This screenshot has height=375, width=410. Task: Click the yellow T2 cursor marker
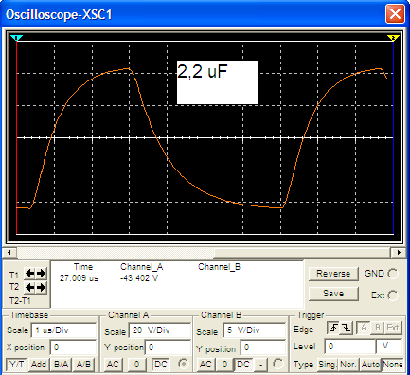click(393, 38)
